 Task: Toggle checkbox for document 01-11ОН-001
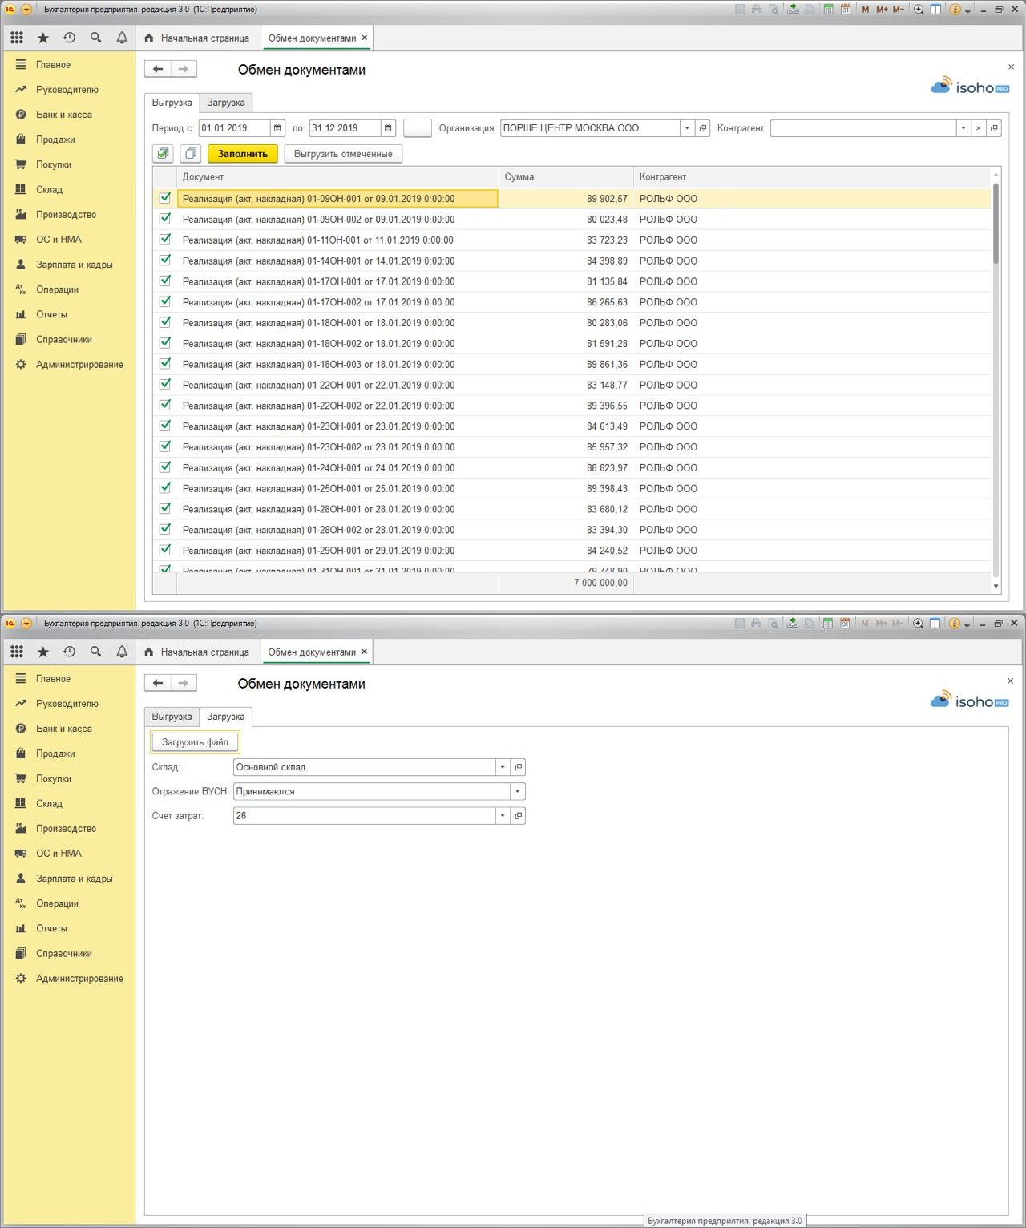coord(165,240)
